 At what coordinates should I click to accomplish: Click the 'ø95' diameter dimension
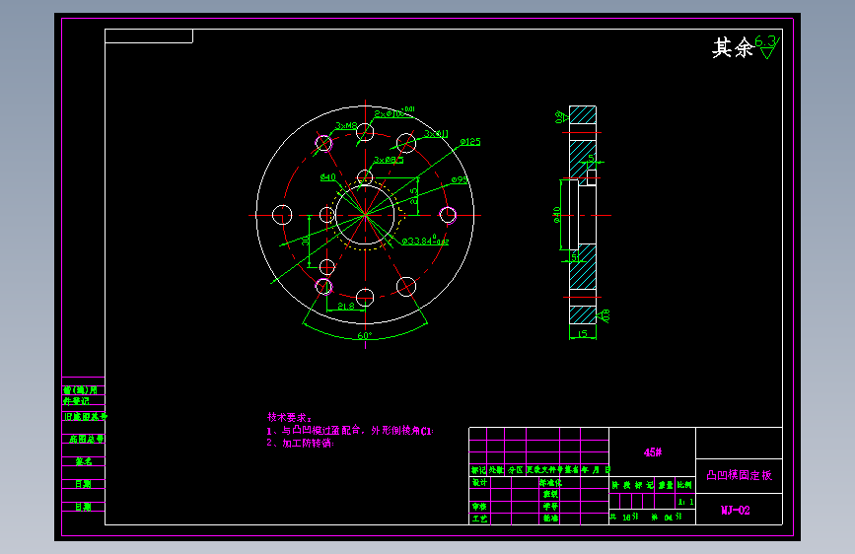(460, 180)
